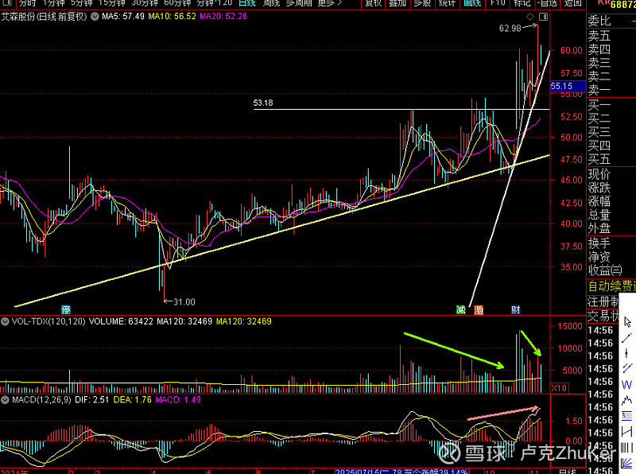Switch to the 5分钟 period tab
The height and width of the screenshot is (474, 636).
click(82, 3)
